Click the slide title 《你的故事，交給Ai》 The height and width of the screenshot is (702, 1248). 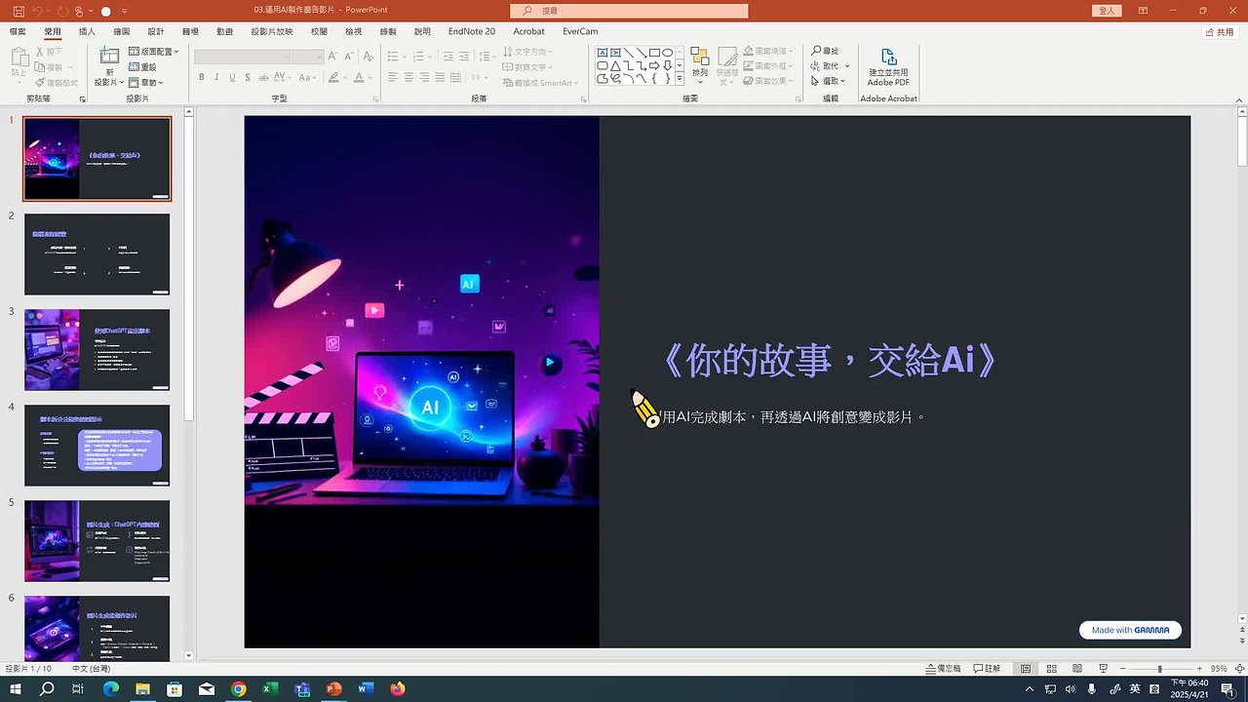[829, 360]
